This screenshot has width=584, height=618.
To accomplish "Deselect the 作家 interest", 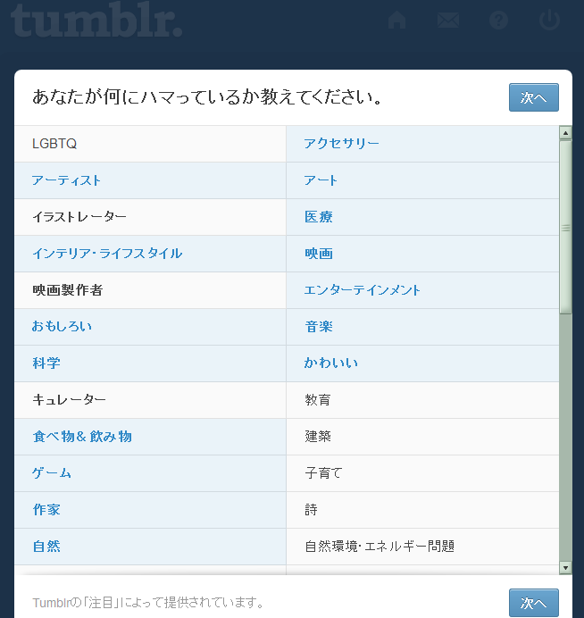I will (x=150, y=511).
